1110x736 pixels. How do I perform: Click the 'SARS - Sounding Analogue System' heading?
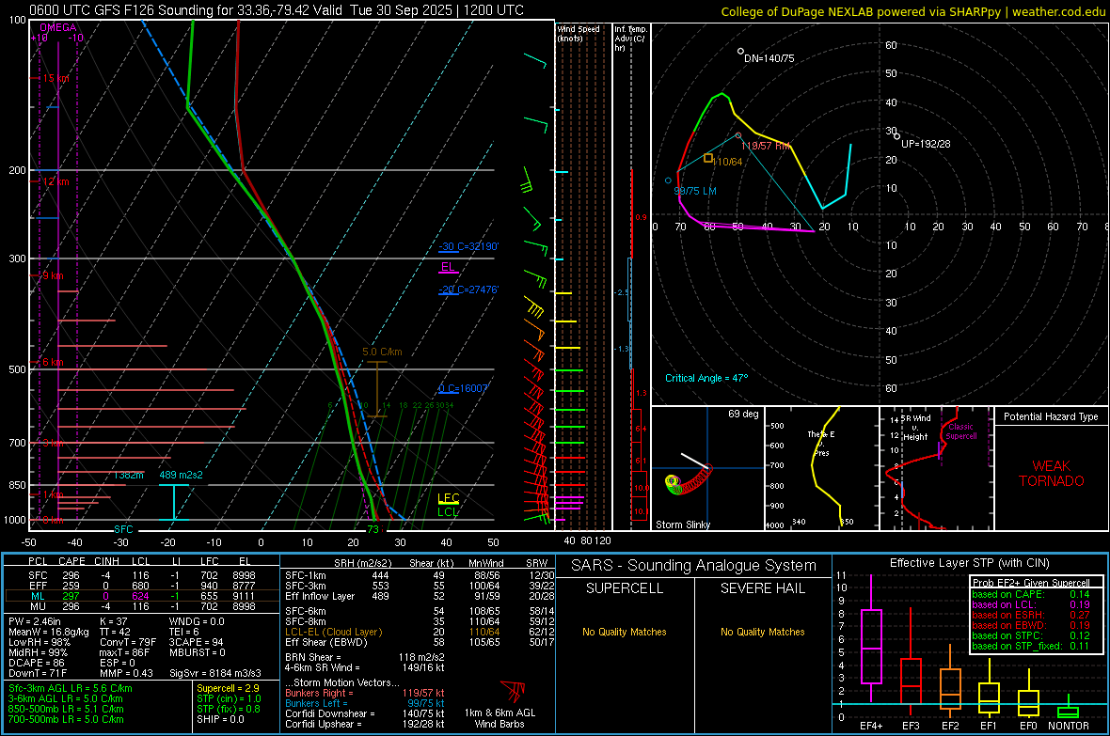click(x=694, y=566)
